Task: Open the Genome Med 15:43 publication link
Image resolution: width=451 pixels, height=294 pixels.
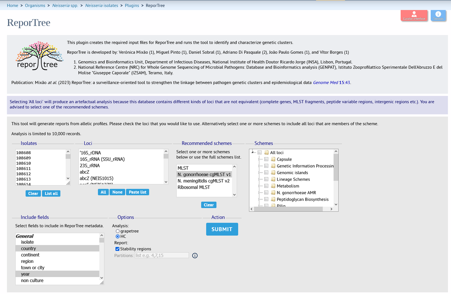Action: [x=332, y=82]
